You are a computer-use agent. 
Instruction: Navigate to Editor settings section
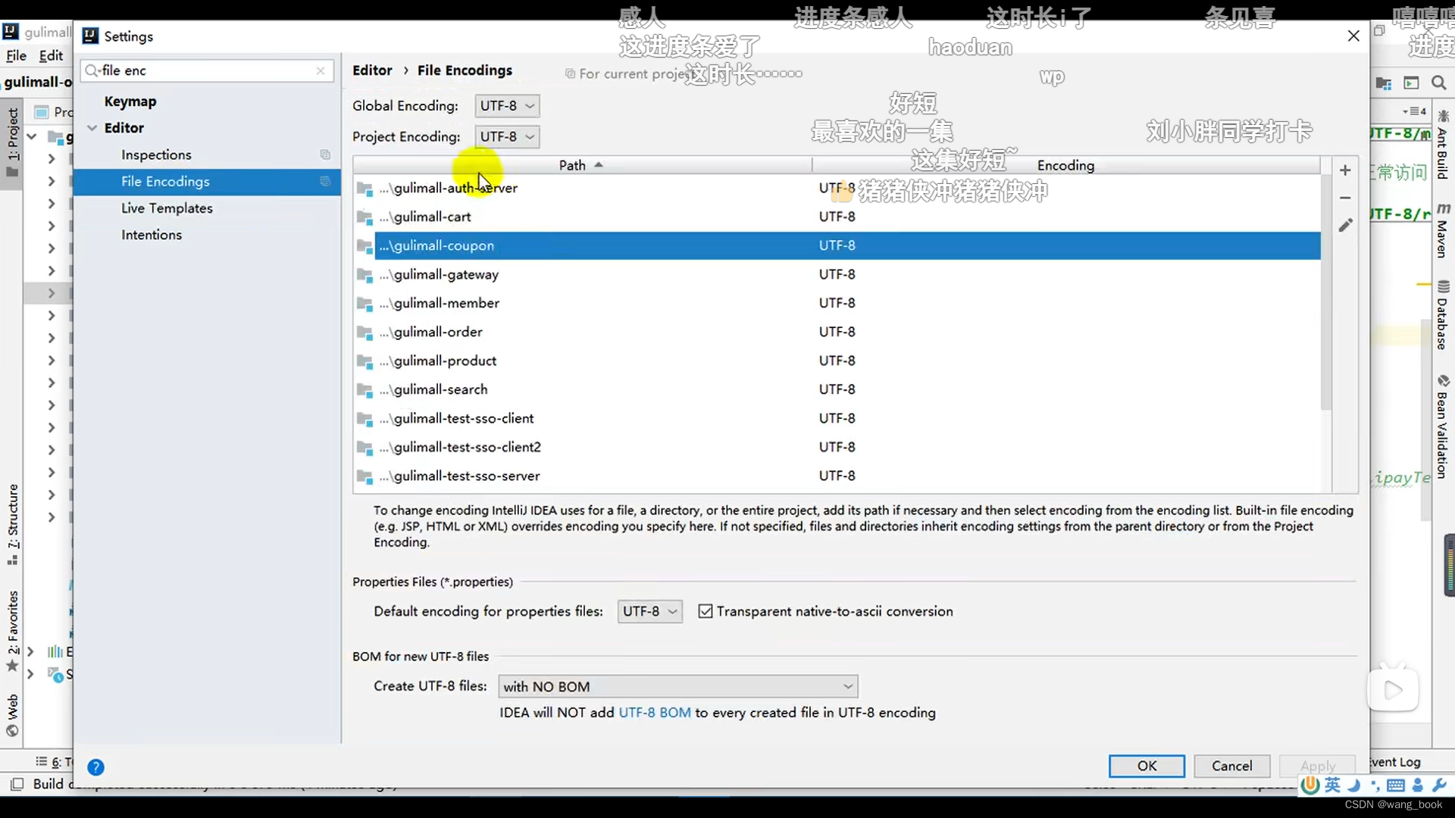124,126
